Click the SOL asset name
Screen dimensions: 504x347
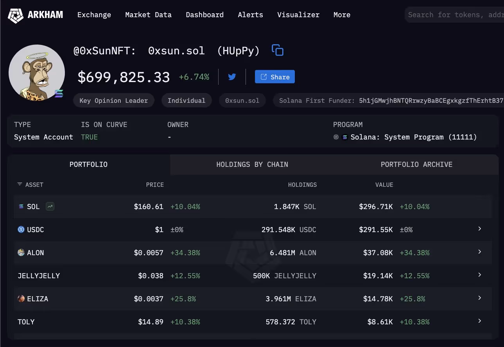click(33, 207)
